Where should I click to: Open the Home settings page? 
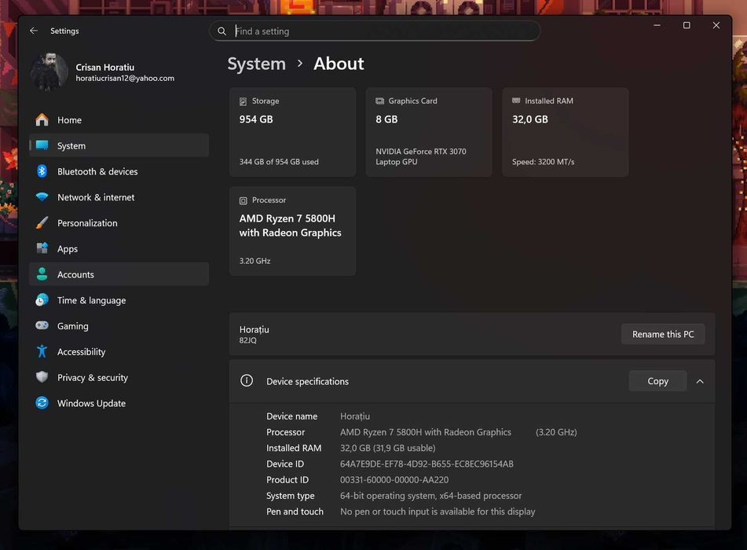[119, 119]
